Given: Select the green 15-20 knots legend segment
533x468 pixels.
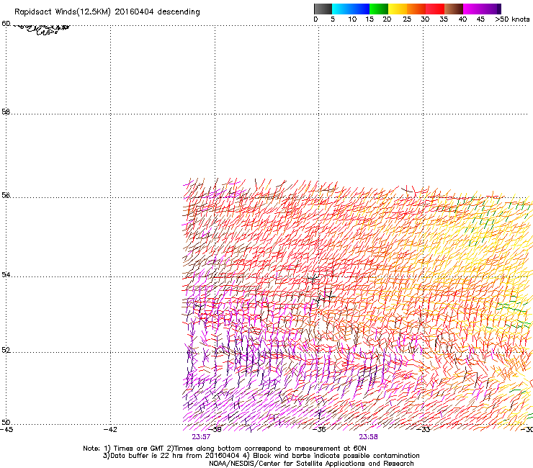Looking at the screenshot, I should pyautogui.click(x=379, y=9).
